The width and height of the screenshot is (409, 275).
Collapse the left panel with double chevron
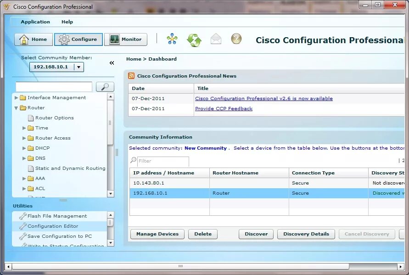(112, 63)
